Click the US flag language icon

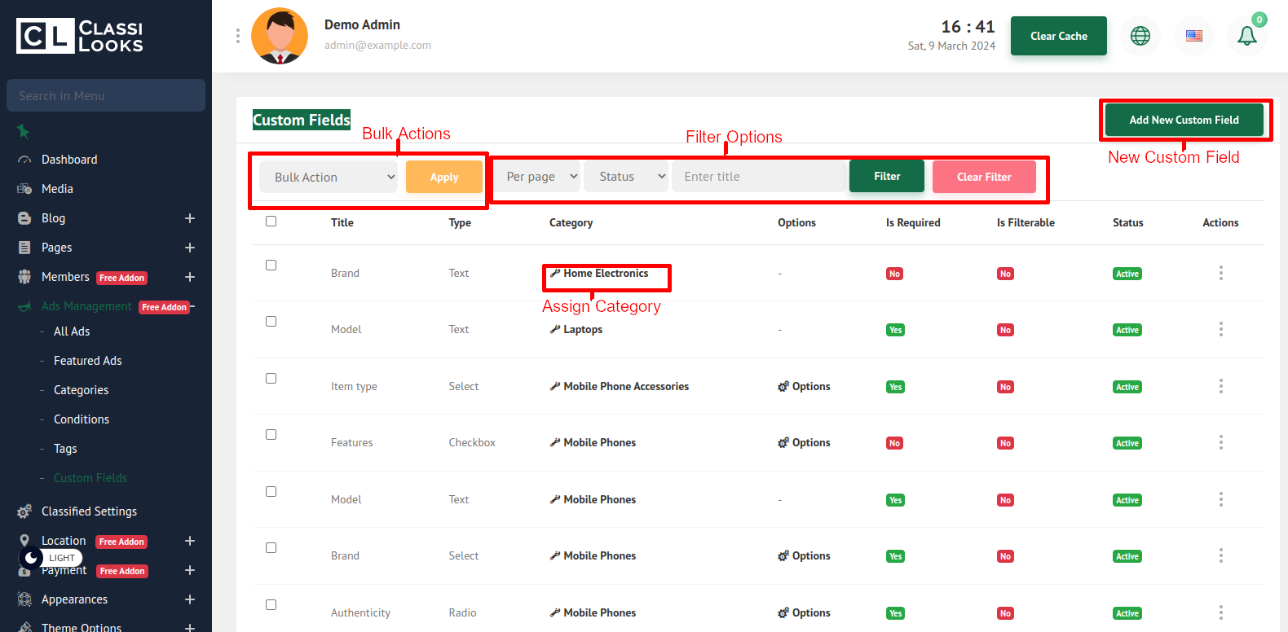pyautogui.click(x=1193, y=36)
